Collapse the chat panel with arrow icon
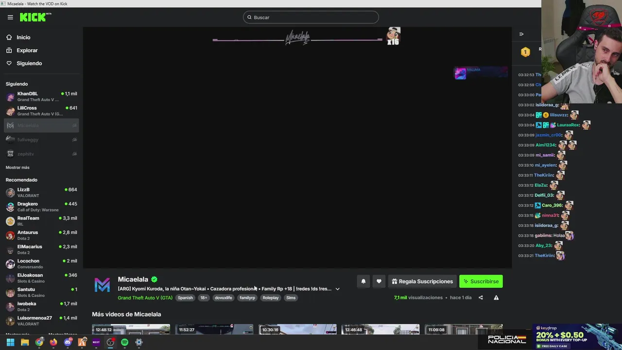The height and width of the screenshot is (350, 622). 521,34
